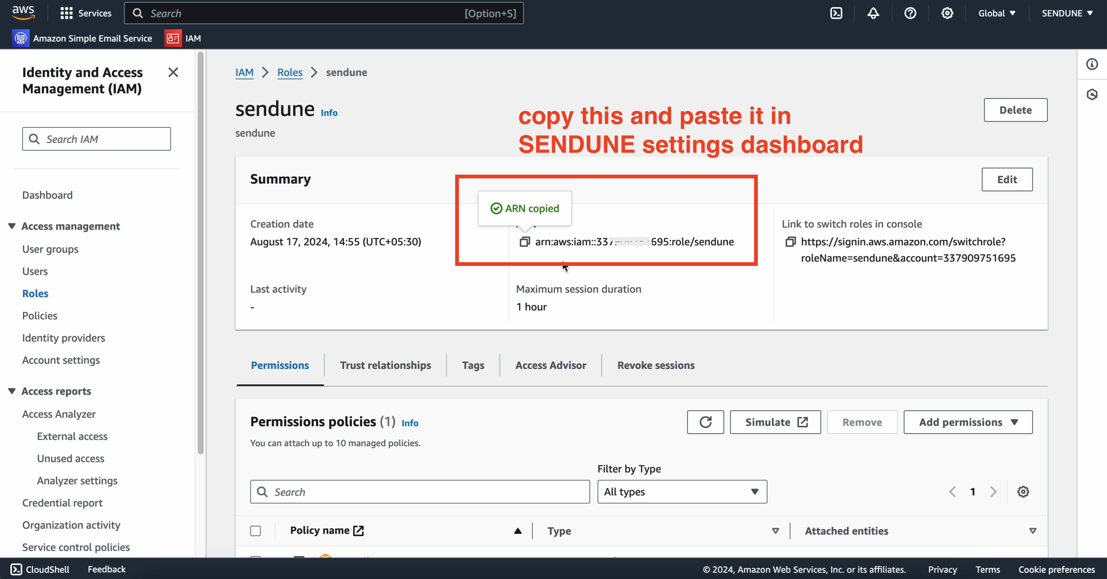1107x579 pixels.
Task: Click the Search IAM field
Action: (96, 139)
